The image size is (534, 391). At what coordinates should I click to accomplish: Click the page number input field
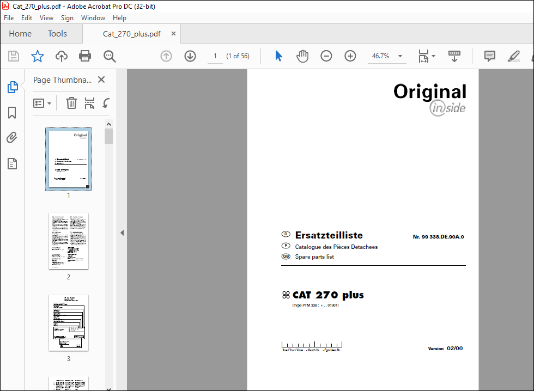pos(215,56)
